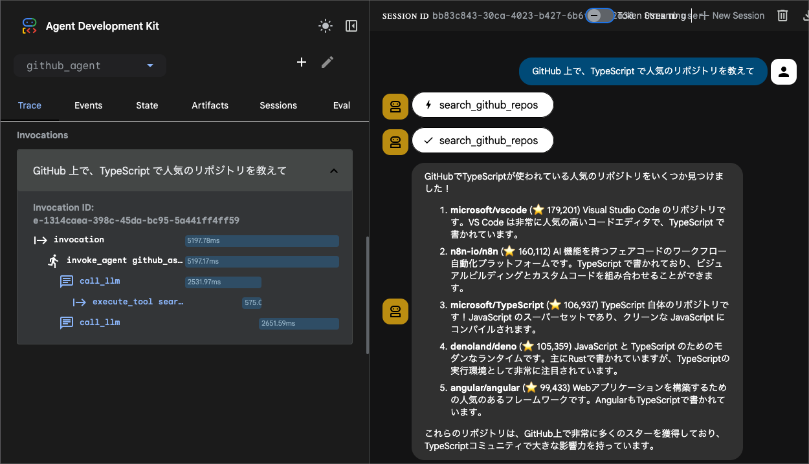809x464 pixels.
Task: Click robot avatar beside bolt search_github_repos chip
Action: [395, 106]
